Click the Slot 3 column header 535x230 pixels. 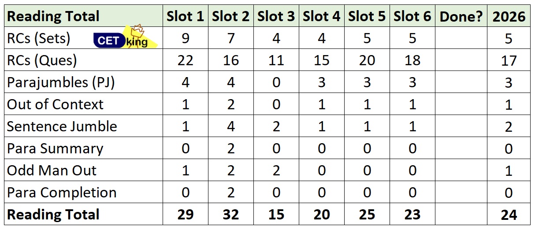(276, 17)
